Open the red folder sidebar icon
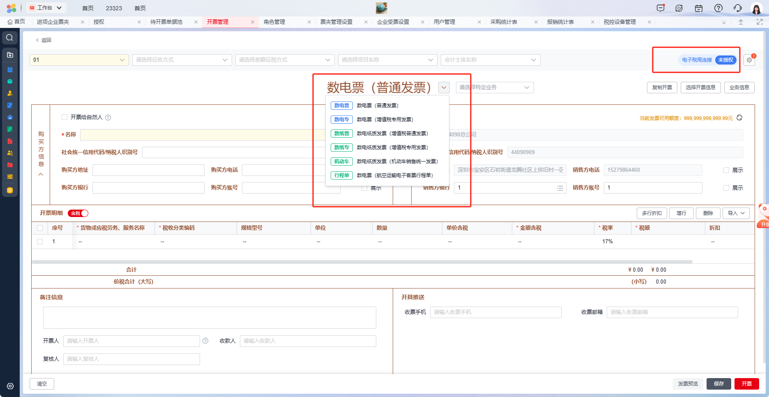Screen dimensions: 769x397 click(x=10, y=165)
